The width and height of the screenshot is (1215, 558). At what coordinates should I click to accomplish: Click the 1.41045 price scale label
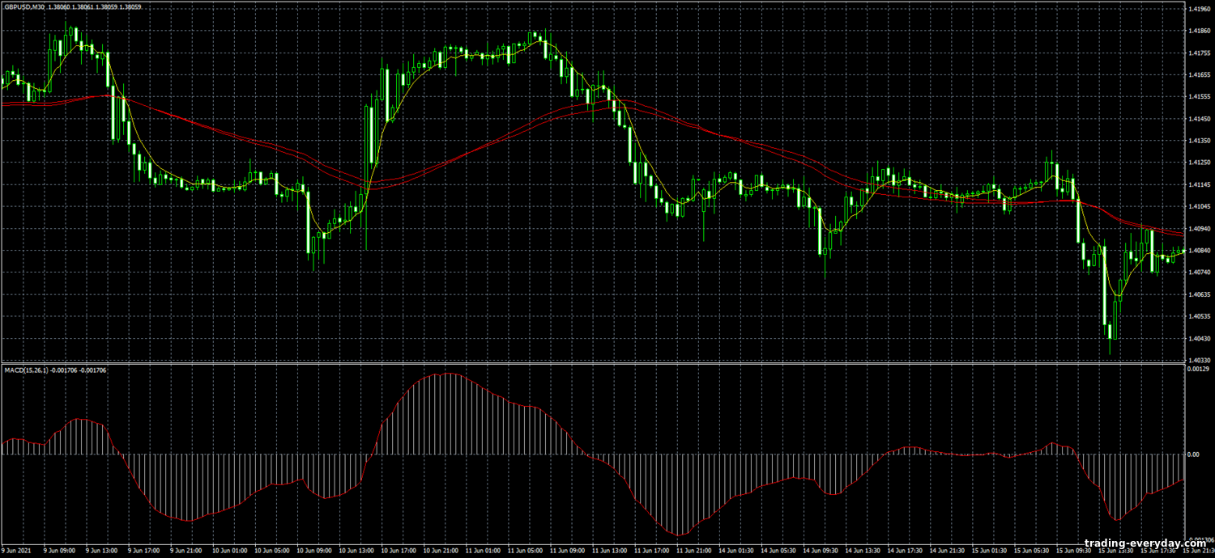1198,207
